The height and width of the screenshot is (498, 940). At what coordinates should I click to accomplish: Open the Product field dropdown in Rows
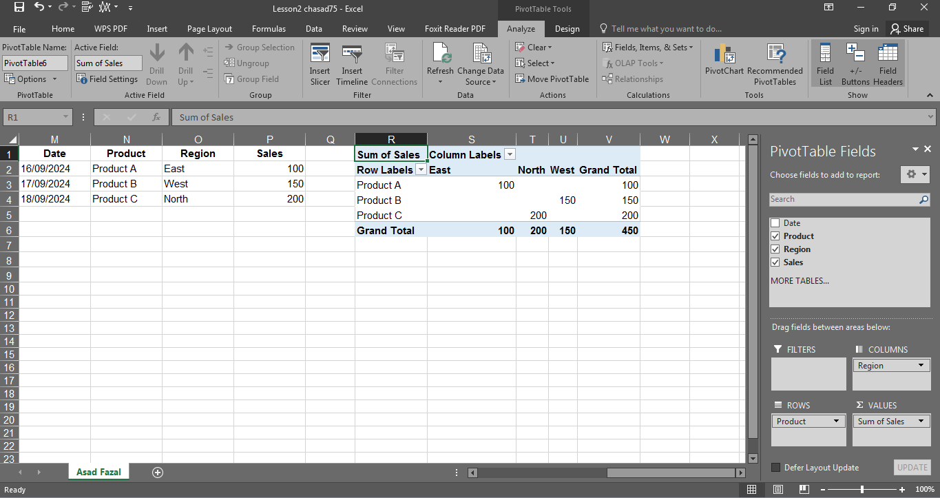pos(836,422)
